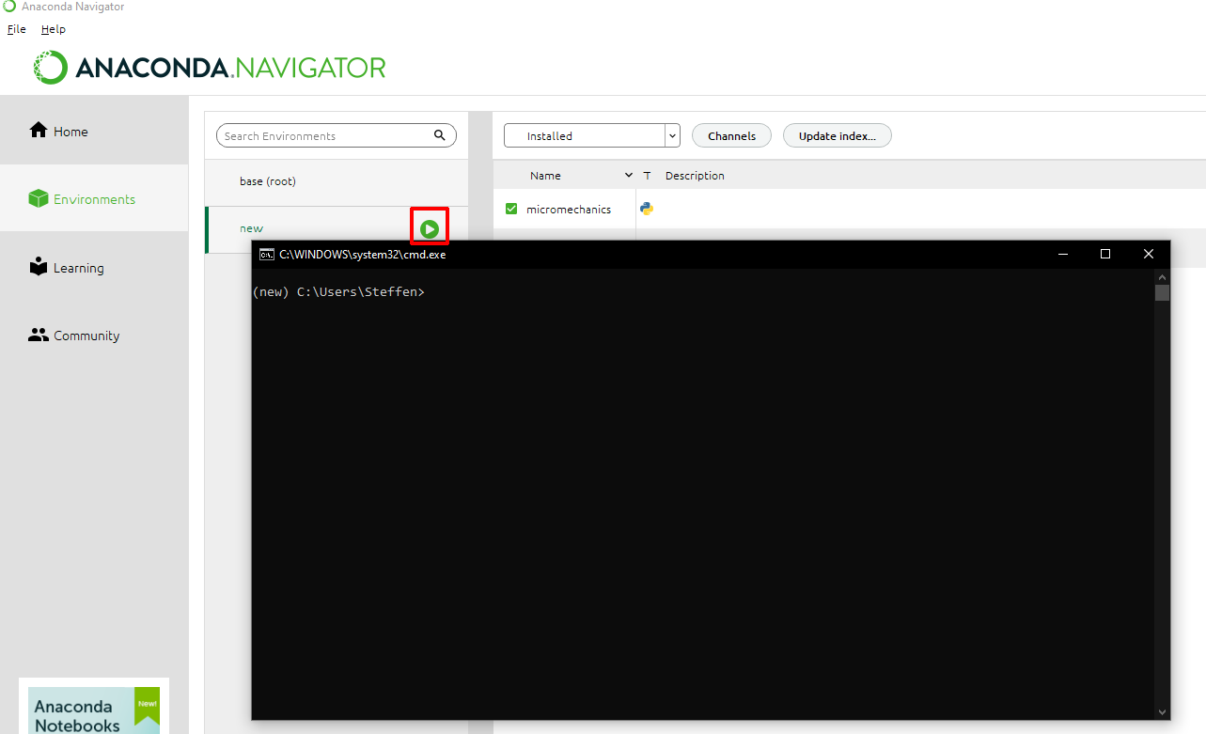Open the Help menu
Screen dimensions: 1206x734
click(54, 29)
